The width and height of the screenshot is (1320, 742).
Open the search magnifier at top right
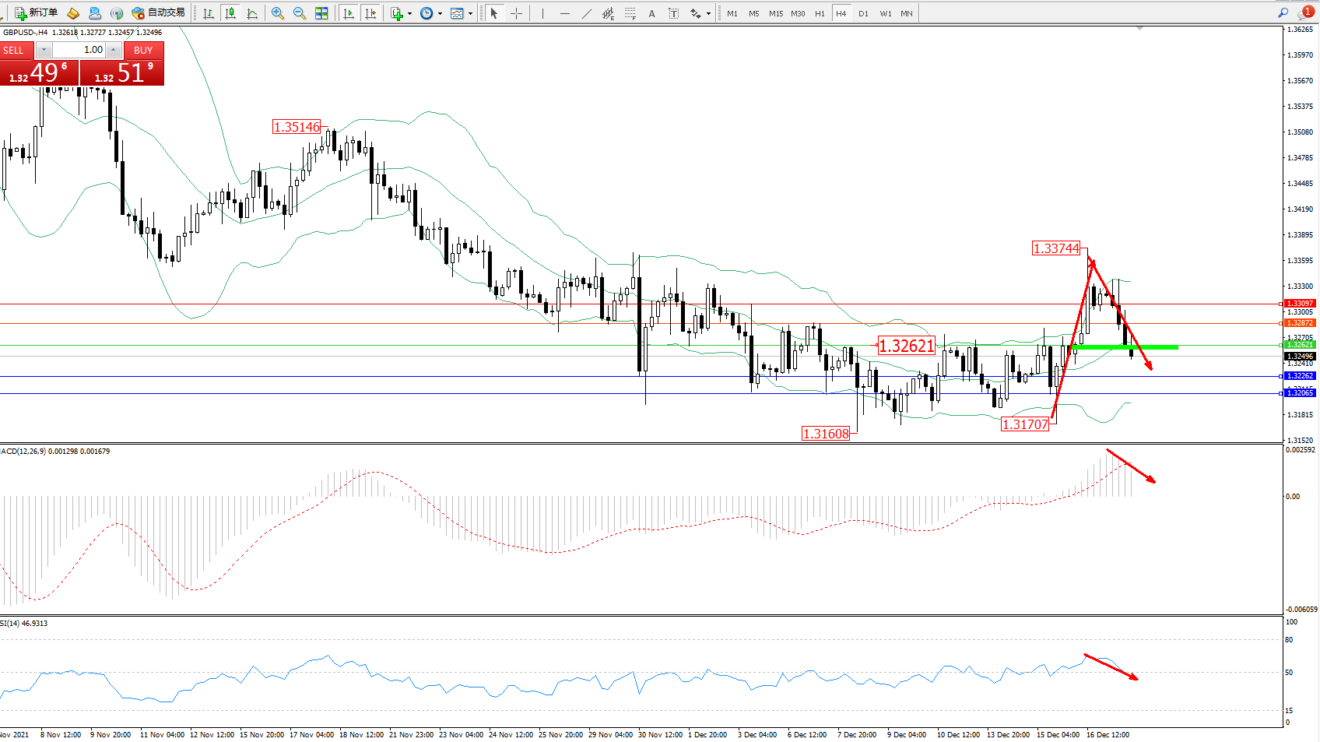pos(1283,12)
